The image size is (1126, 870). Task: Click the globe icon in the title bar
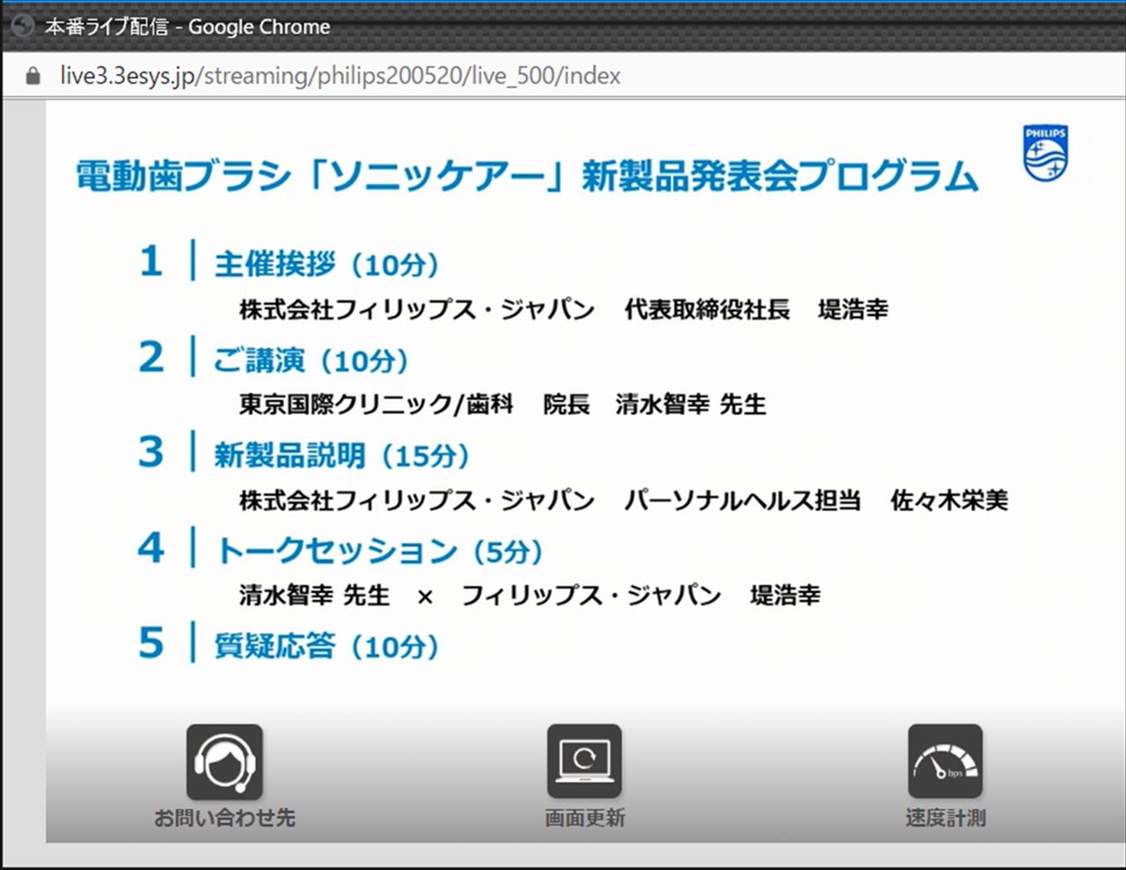coord(21,26)
